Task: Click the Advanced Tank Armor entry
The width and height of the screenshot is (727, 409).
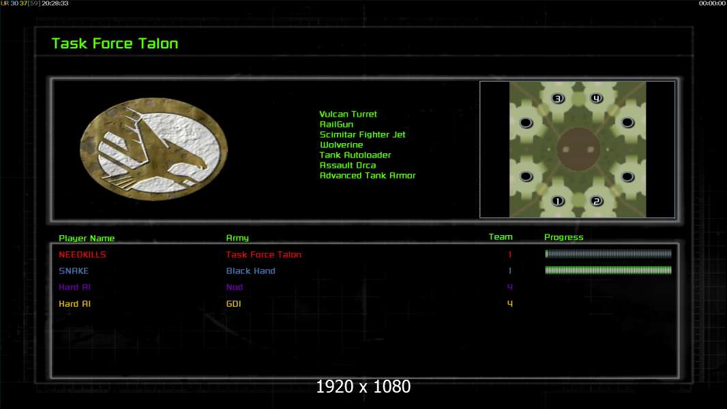Action: (x=368, y=175)
